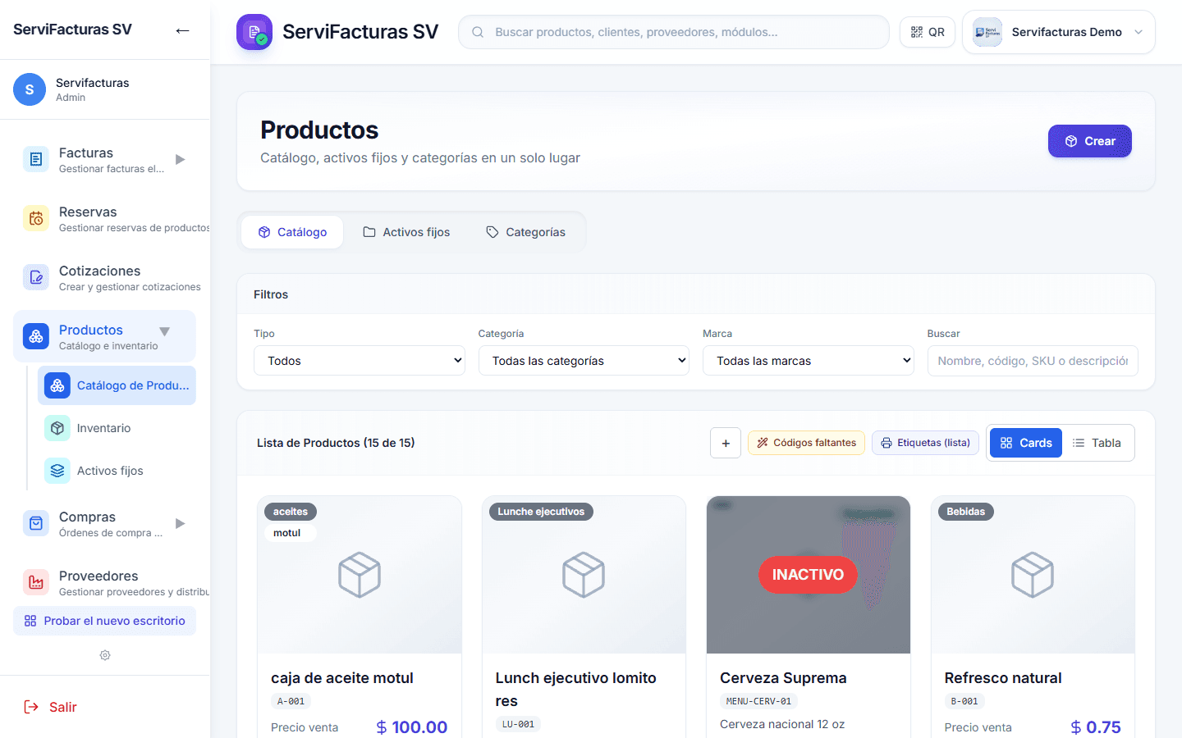Switch to Cards view
This screenshot has height=738, width=1182.
[1026, 443]
